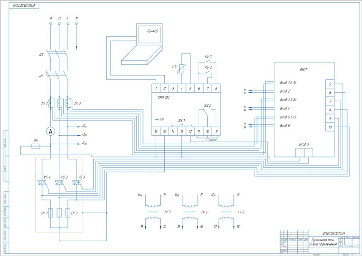Click the Вход 4 label
The width and height of the screenshot is (362, 256).
(285, 108)
